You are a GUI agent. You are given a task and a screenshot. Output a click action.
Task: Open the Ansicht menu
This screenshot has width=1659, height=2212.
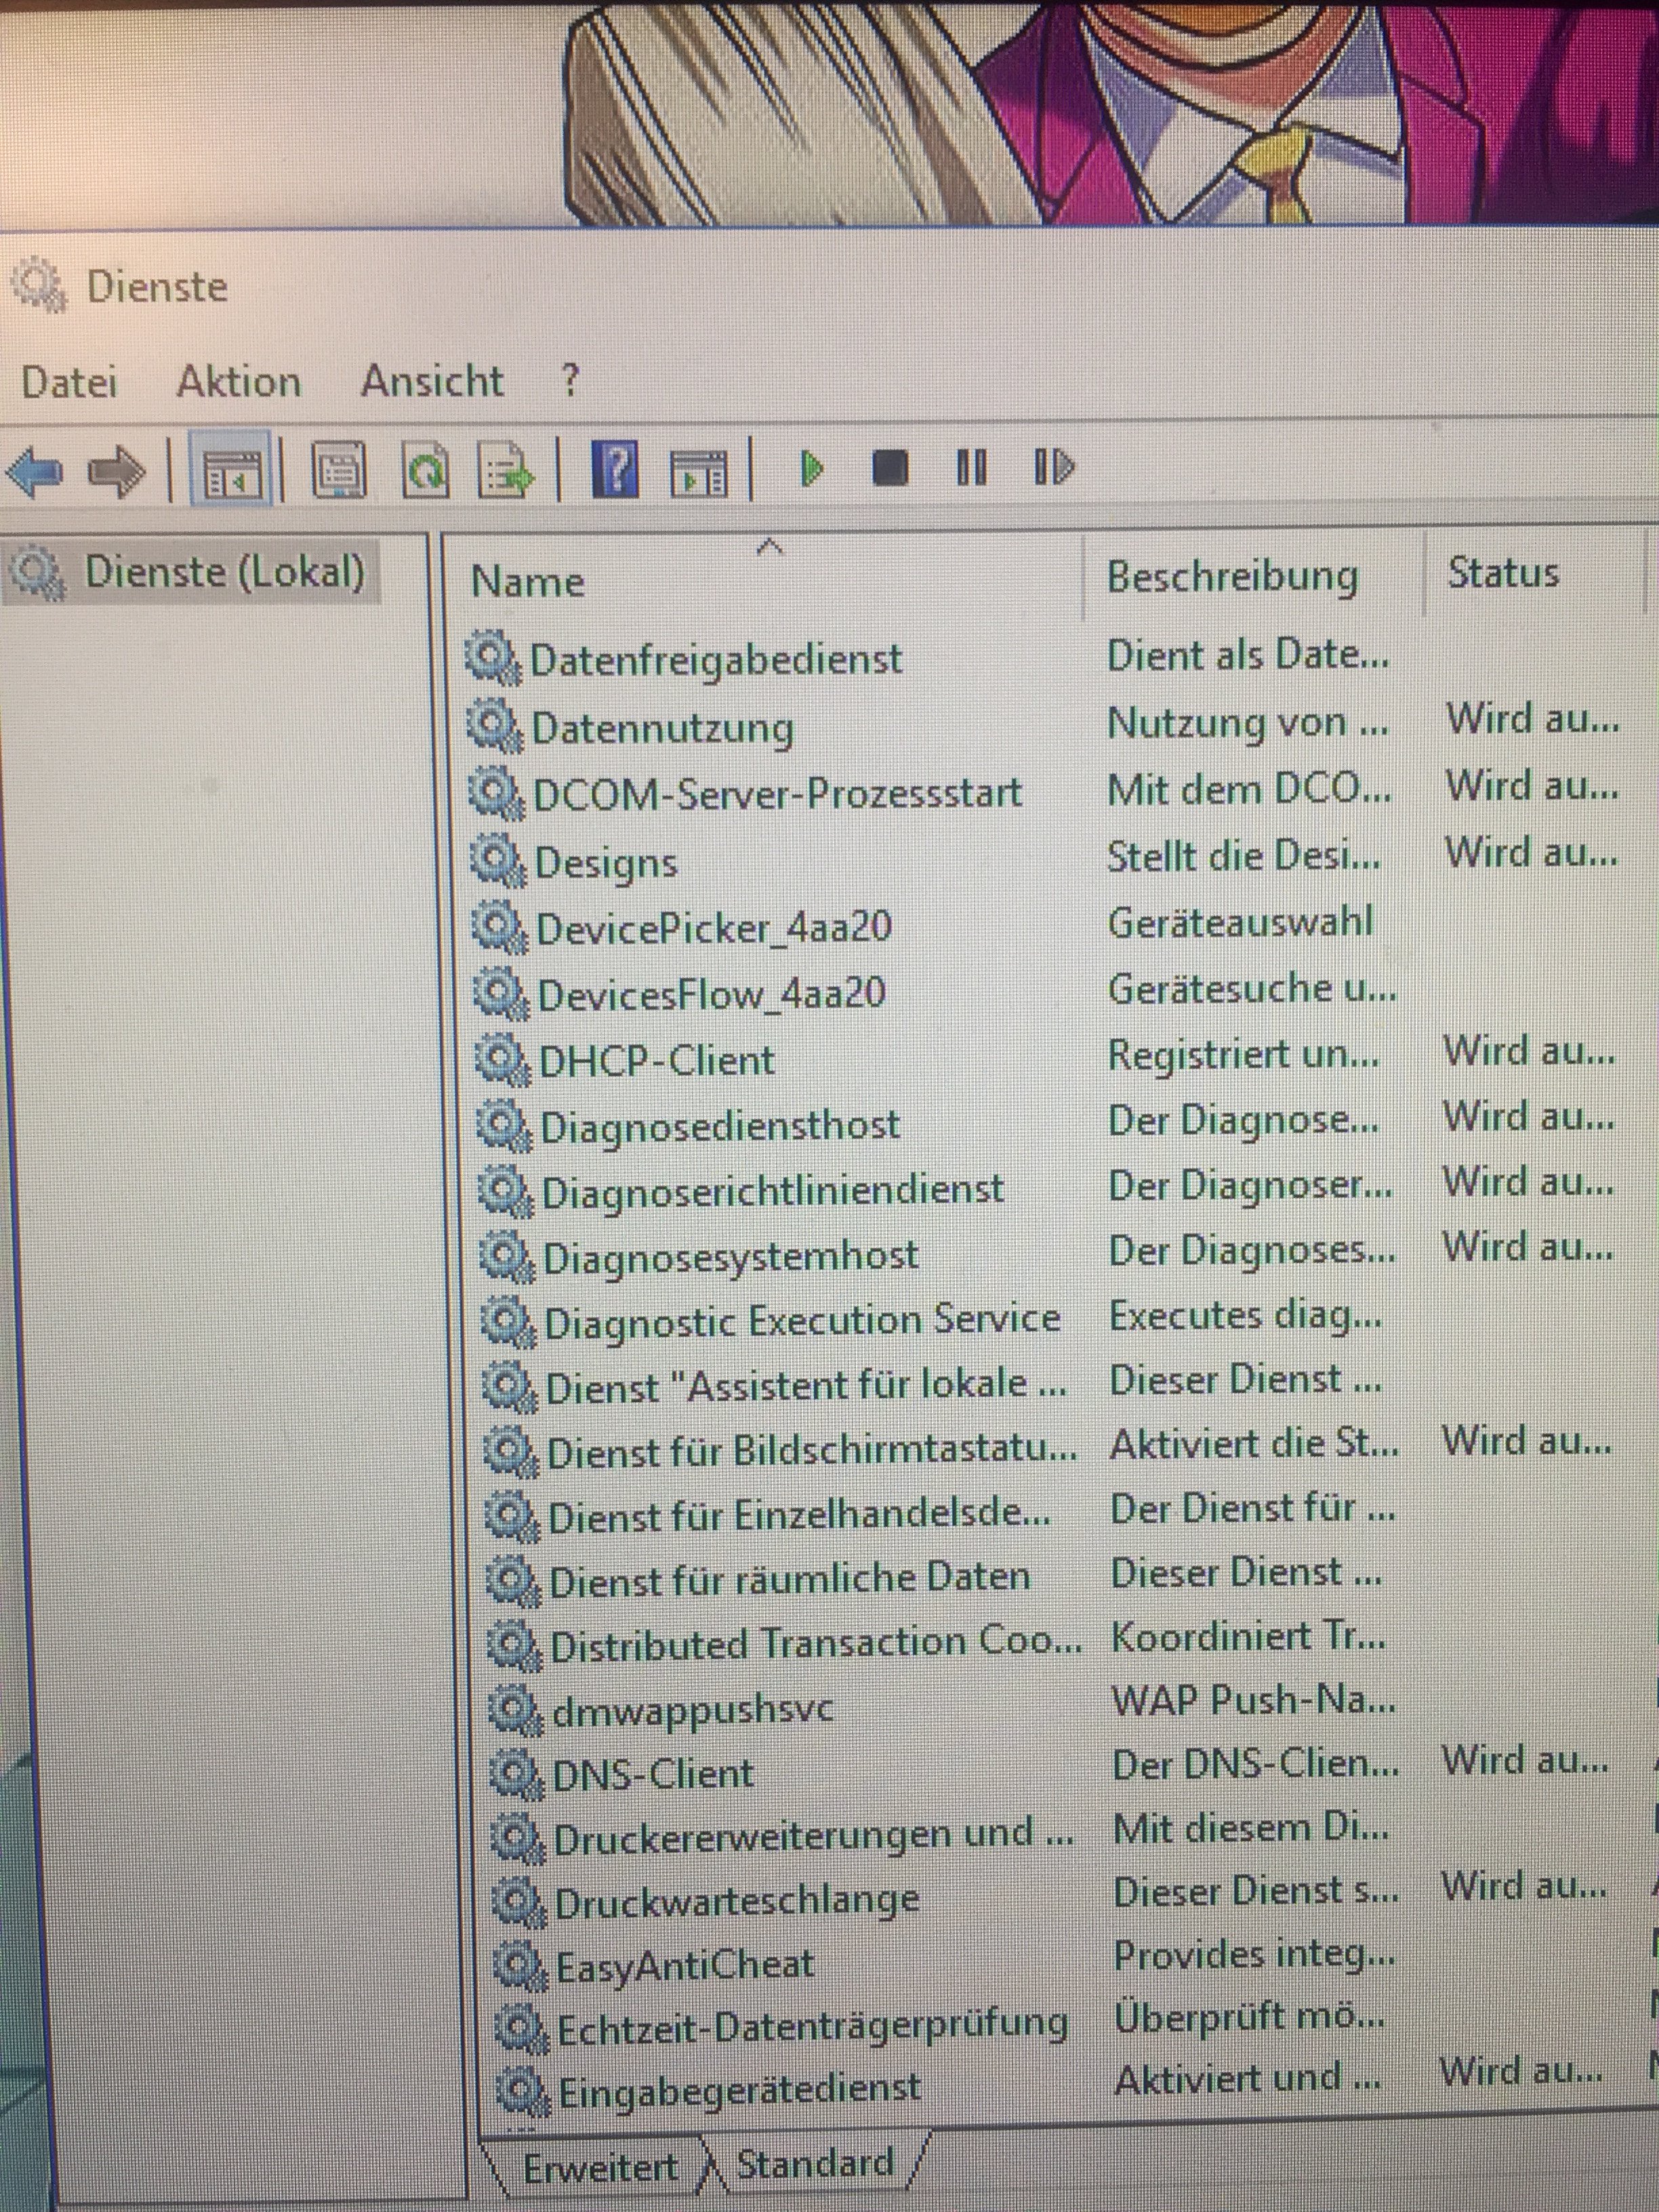(x=432, y=381)
